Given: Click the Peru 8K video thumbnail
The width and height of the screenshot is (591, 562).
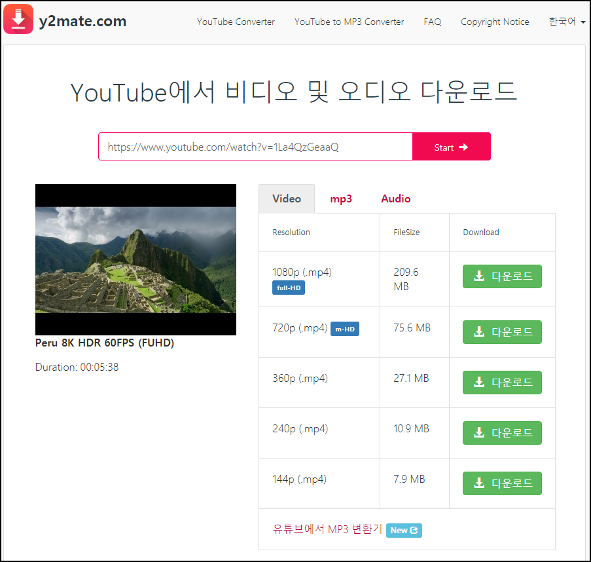Looking at the screenshot, I should [135, 259].
